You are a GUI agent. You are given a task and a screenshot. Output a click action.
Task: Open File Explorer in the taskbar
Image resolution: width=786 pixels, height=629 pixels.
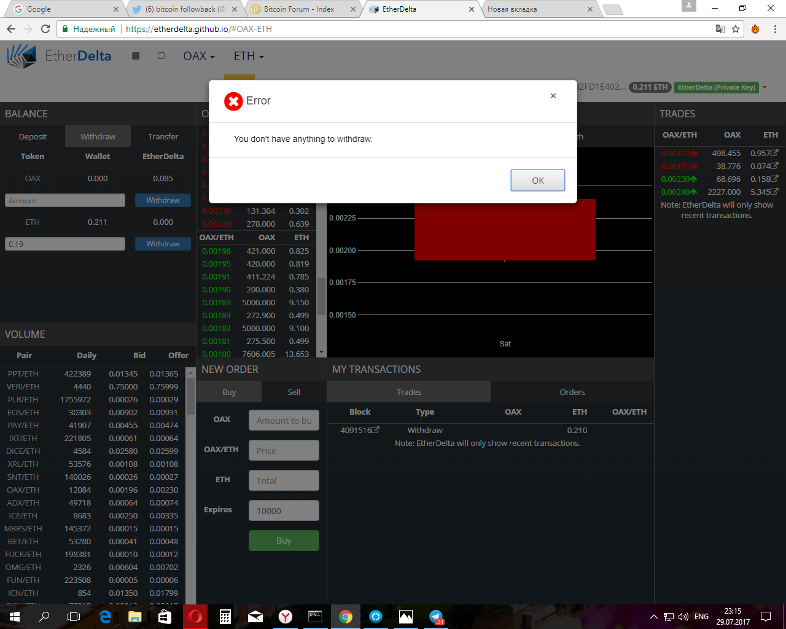[135, 617]
